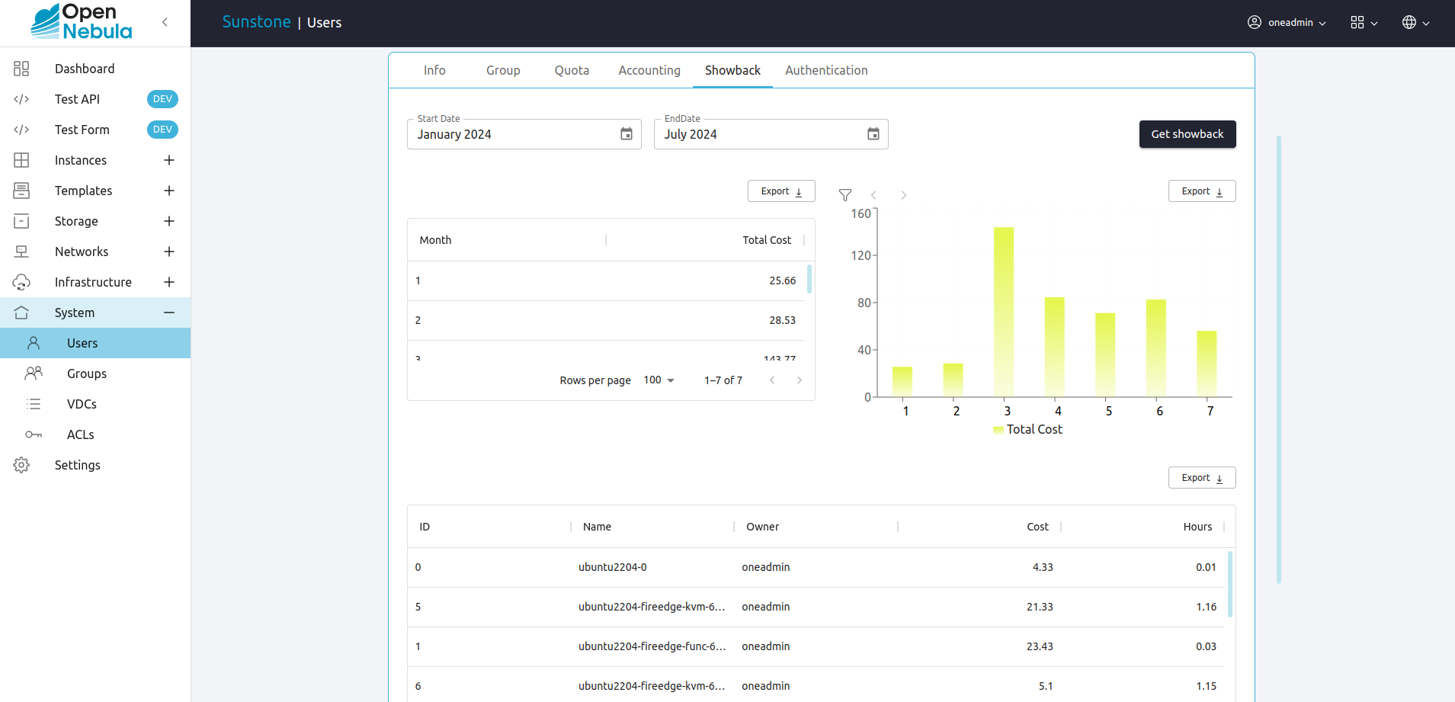Open the oneadmin user menu
Viewport: 1455px width, 702px height.
click(x=1287, y=23)
